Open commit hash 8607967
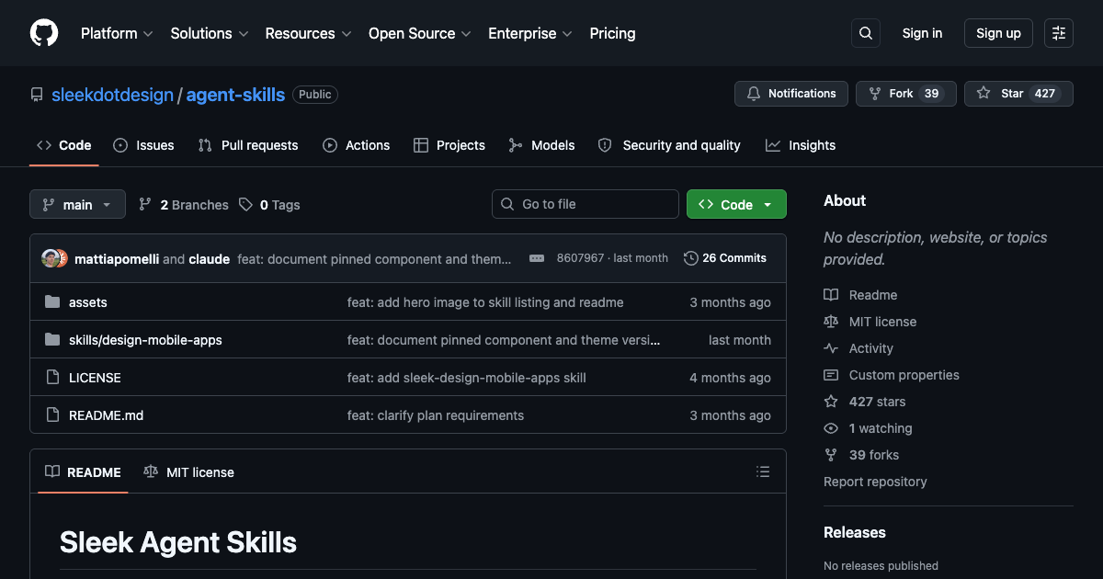 click(580, 258)
